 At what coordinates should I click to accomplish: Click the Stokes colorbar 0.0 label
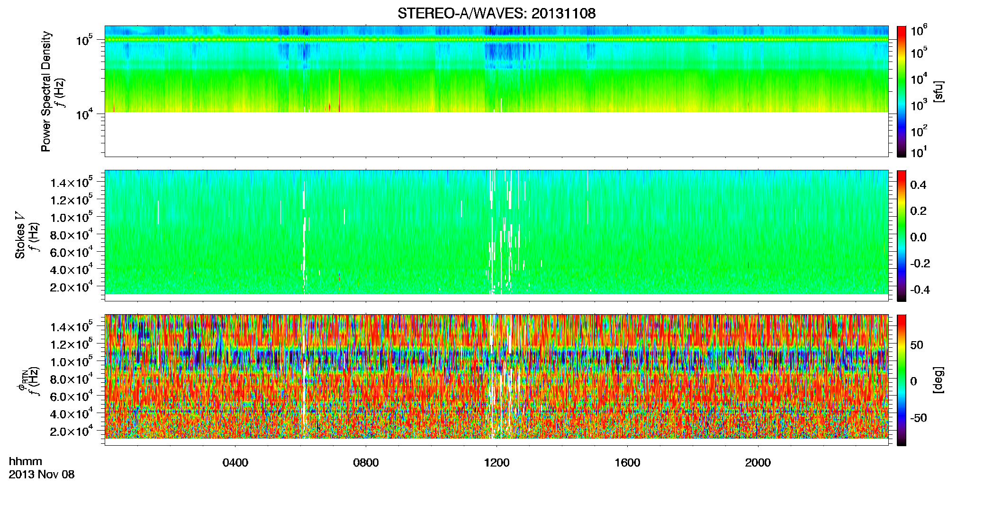pos(918,237)
